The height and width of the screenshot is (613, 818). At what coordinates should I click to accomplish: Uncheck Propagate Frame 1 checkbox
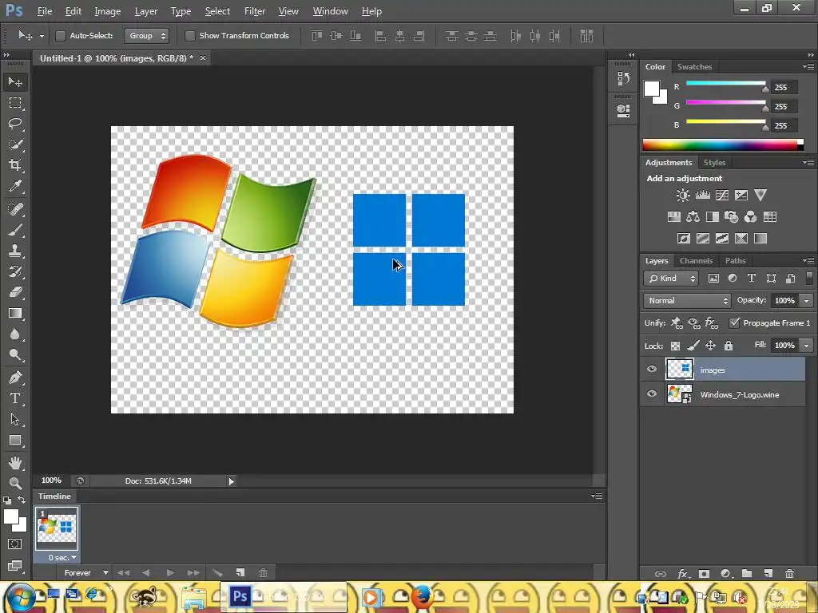pos(735,322)
